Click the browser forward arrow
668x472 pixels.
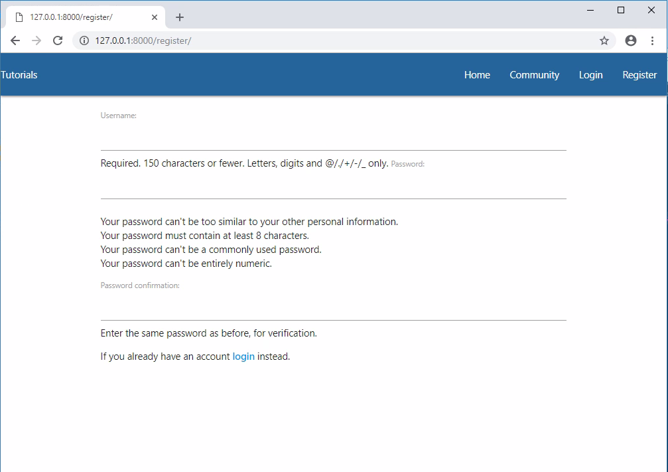click(x=36, y=40)
